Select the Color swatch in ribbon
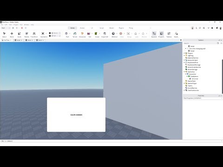This screenshot has height=167, width=223. (x=121, y=33)
